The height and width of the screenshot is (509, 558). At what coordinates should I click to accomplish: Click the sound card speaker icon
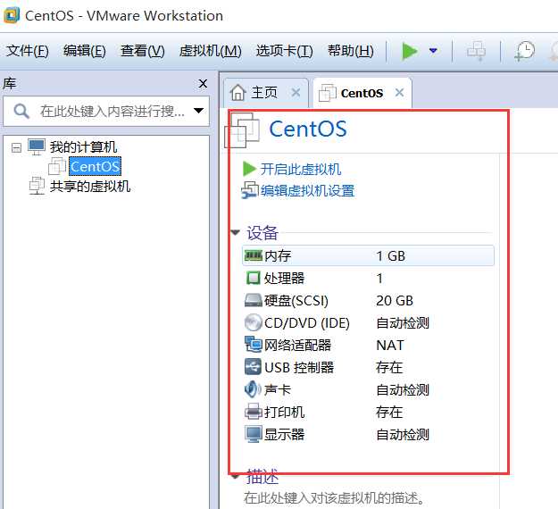click(x=253, y=389)
